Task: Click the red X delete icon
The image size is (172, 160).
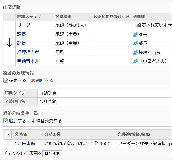Action: pyautogui.click(x=33, y=81)
